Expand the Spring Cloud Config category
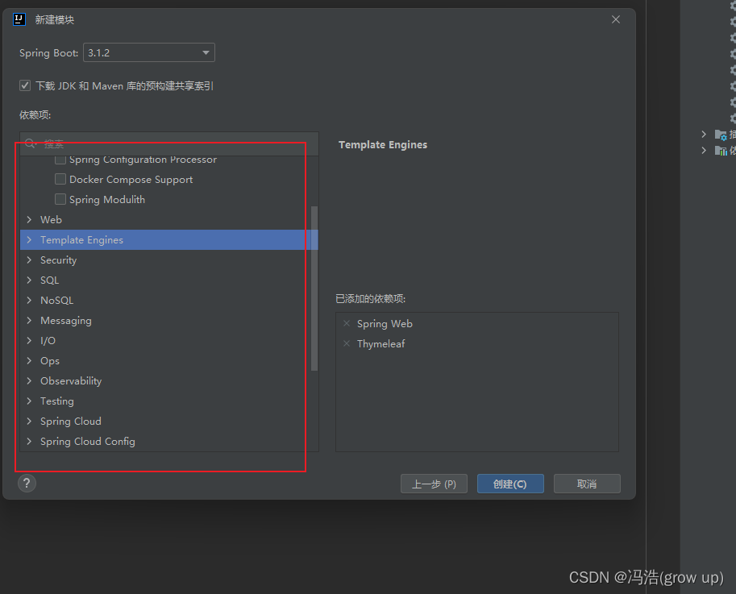This screenshot has width=736, height=594. [29, 442]
